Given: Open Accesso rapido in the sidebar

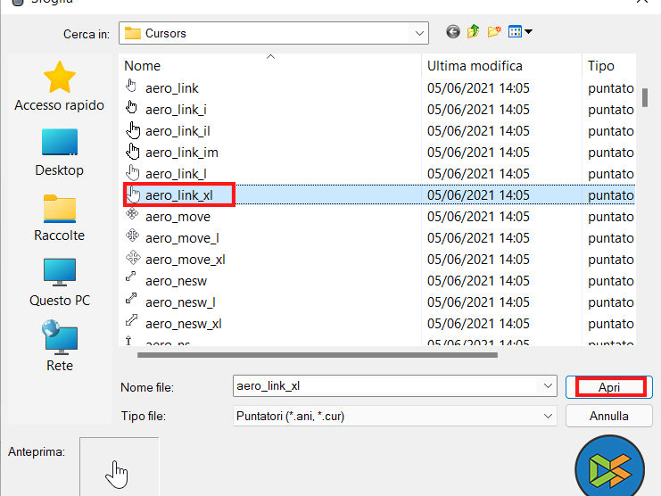Looking at the screenshot, I should [x=60, y=87].
